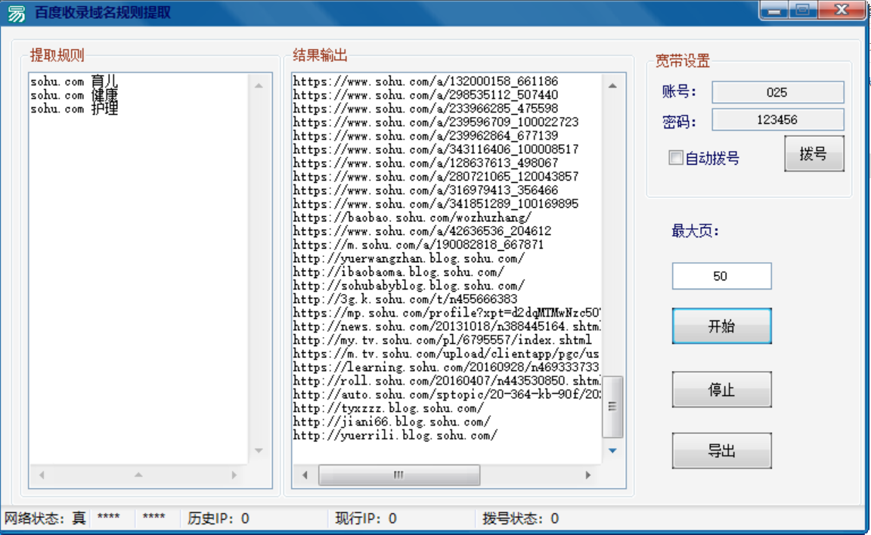This screenshot has width=871, height=535.
Task: Click the left arrow of results horizontal scrollbar
Action: [305, 475]
